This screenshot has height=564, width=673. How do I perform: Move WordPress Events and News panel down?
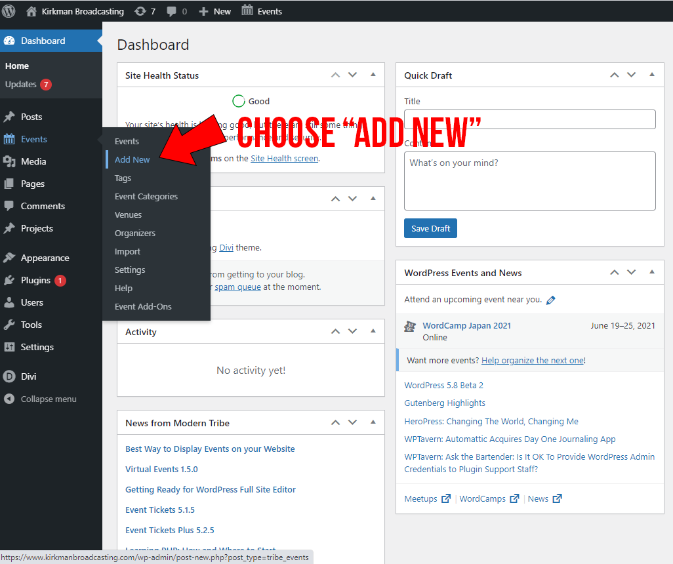[632, 272]
